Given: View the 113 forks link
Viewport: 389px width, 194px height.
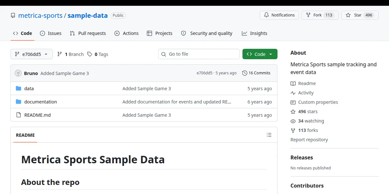Looking at the screenshot, I should pyautogui.click(x=304, y=130).
